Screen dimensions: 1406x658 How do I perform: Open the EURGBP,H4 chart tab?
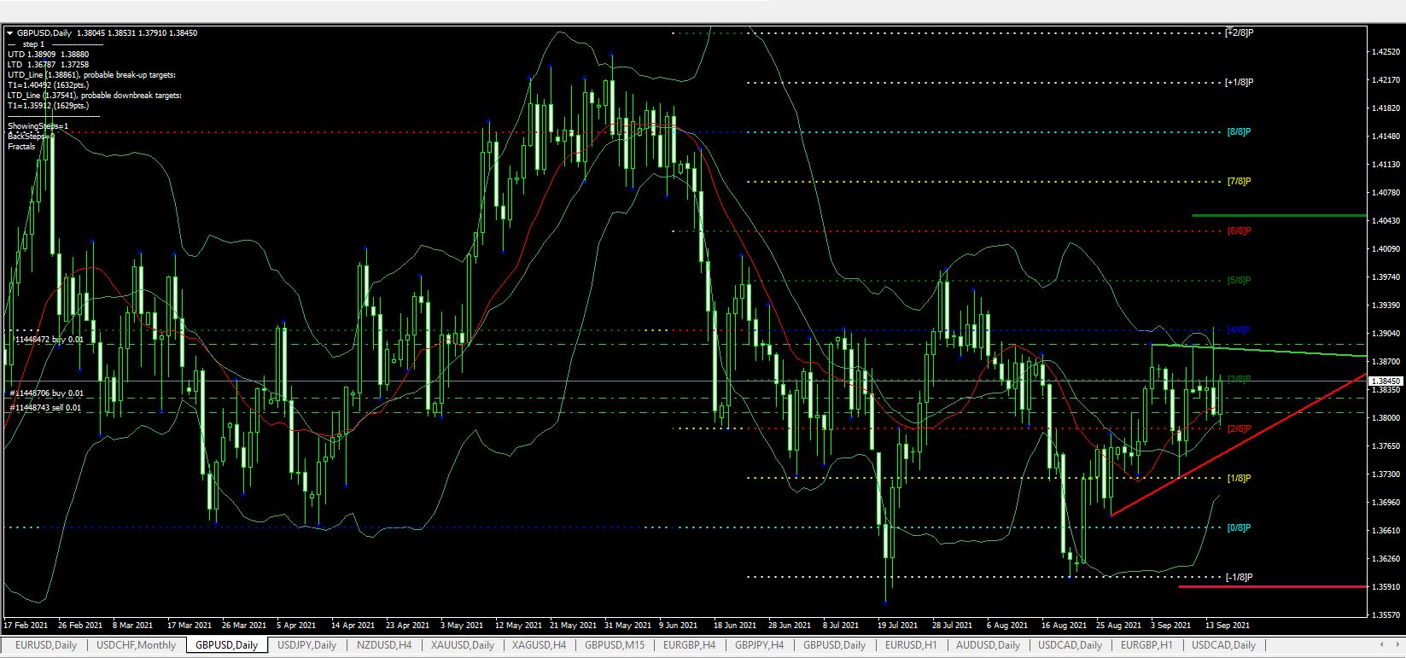pyautogui.click(x=689, y=645)
